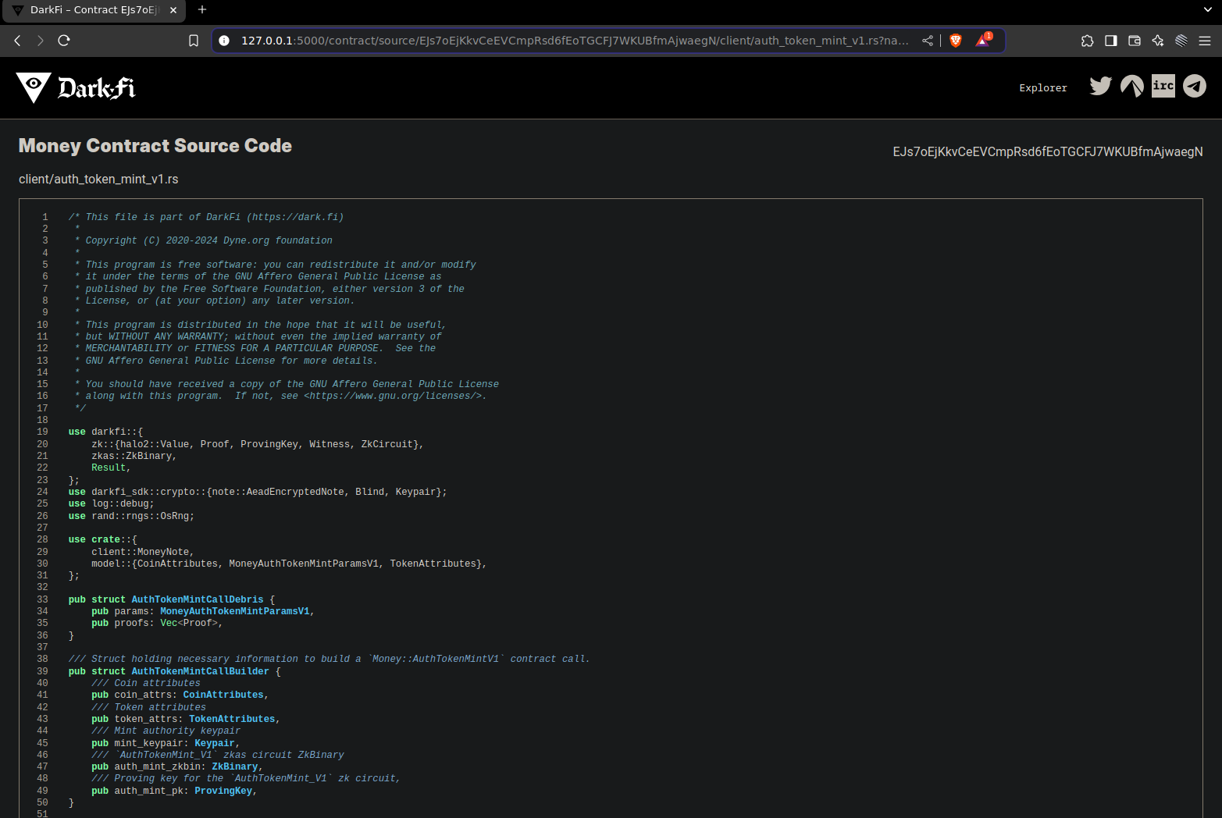
Task: Click the CoinAttributes type link
Action: (223, 695)
